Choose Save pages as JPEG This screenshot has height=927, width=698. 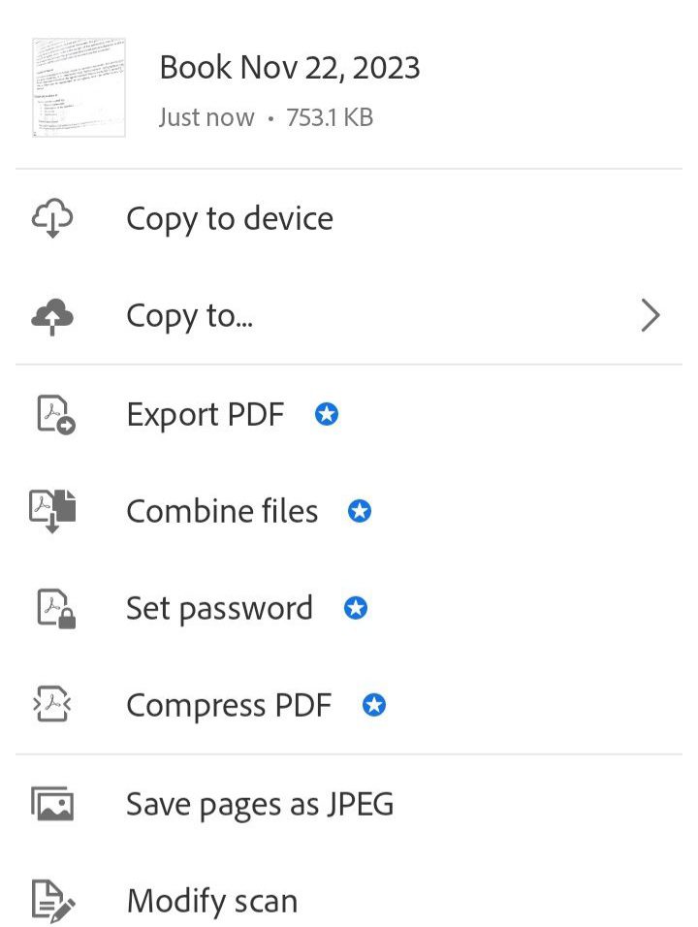pyautogui.click(x=260, y=804)
